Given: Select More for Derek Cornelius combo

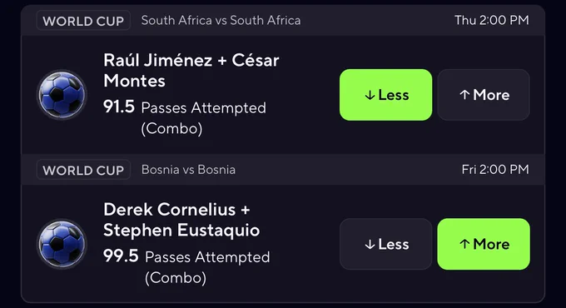Looking at the screenshot, I should click(484, 244).
